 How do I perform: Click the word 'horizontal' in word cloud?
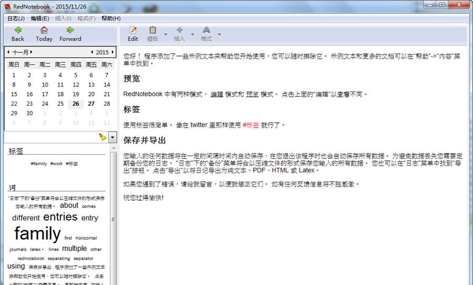pos(86,238)
